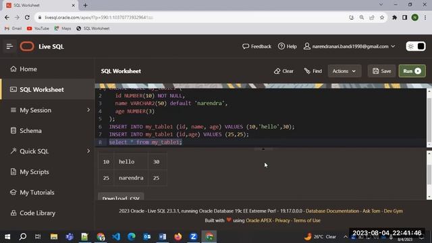The image size is (432, 243).
Task: Run the SQL statement
Action: (412, 71)
